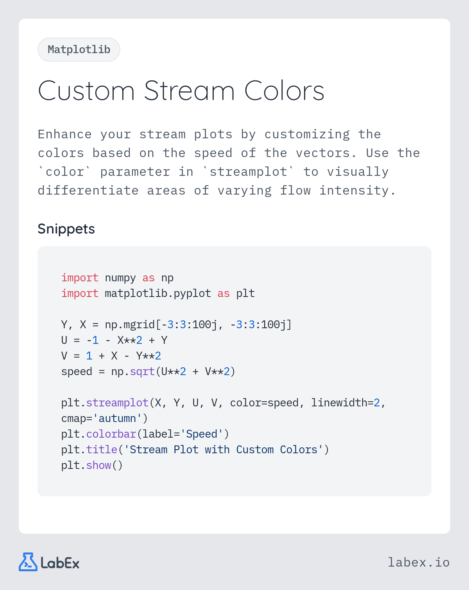Screen dimensions: 469x590
Task: Click the speed = np.sqrt code line
Action: click(x=148, y=372)
